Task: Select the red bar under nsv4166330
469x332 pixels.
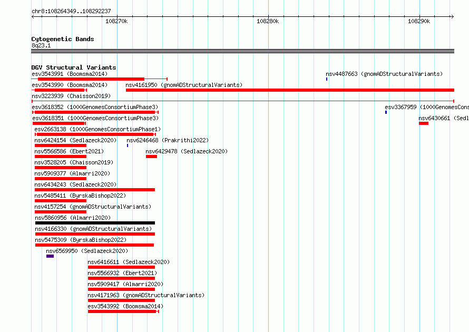Action: pyautogui.click(x=95, y=234)
